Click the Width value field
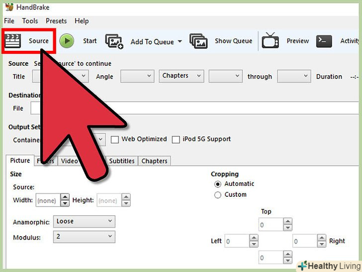This screenshot has width=362, height=272. [x=48, y=200]
